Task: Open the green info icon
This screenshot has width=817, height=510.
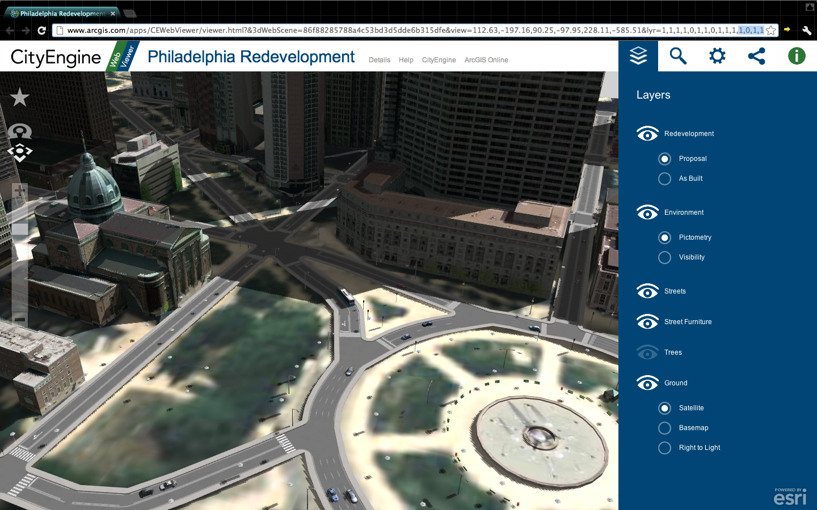Action: (x=797, y=56)
